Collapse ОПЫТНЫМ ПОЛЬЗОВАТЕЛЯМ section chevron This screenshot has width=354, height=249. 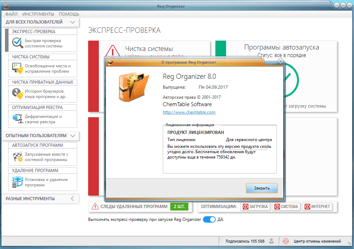[x=73, y=136]
